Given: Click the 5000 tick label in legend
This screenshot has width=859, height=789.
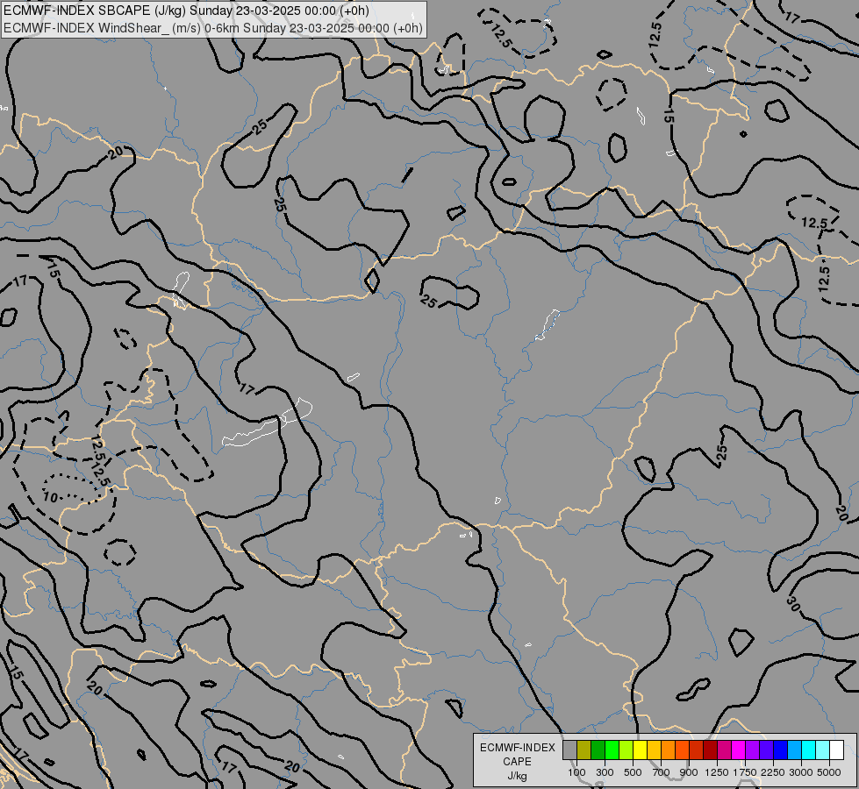Looking at the screenshot, I should [x=829, y=772].
